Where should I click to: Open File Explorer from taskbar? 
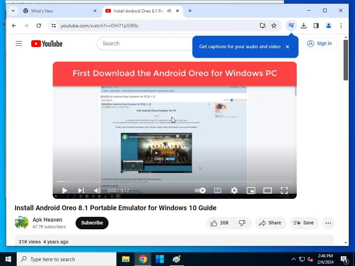125,259
